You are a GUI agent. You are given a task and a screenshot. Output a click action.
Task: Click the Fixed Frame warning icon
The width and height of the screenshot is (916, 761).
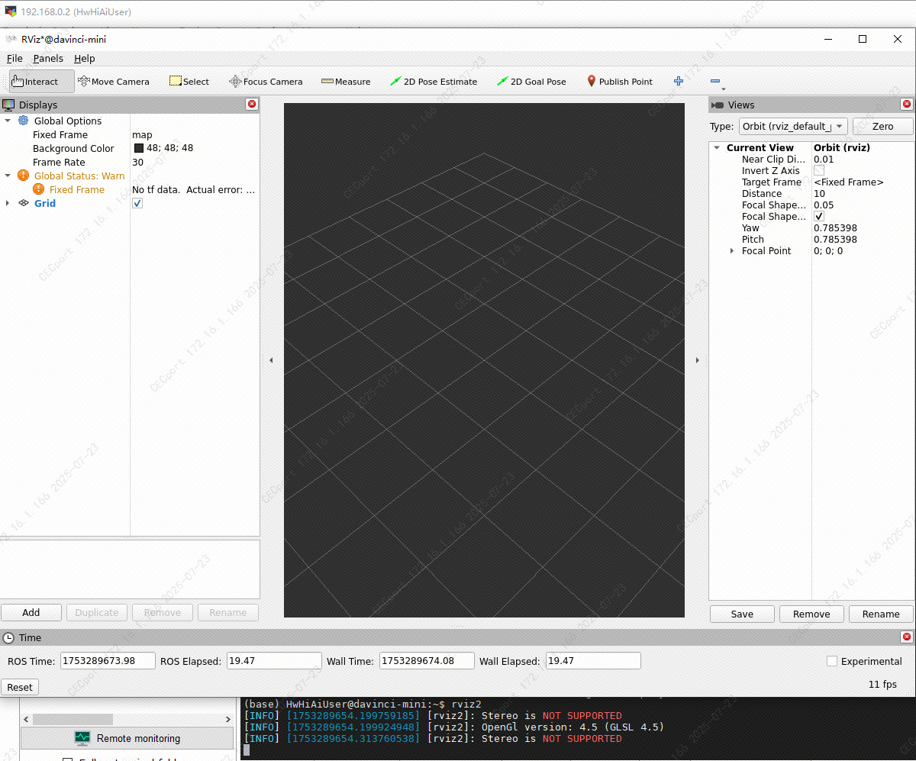click(x=39, y=189)
